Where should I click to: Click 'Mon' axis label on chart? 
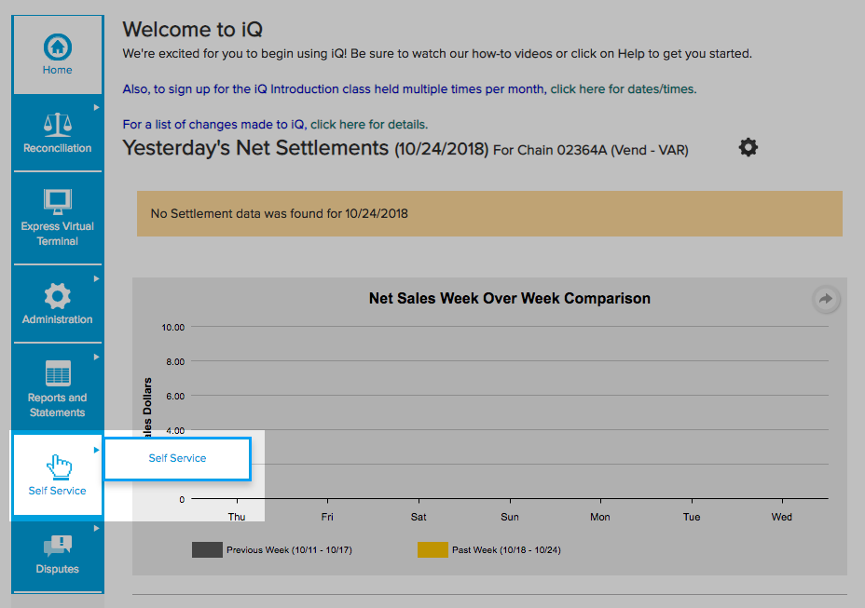(x=600, y=517)
